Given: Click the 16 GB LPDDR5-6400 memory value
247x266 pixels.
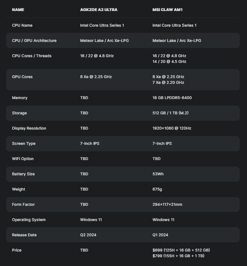Looking at the screenshot, I should click(x=172, y=98).
